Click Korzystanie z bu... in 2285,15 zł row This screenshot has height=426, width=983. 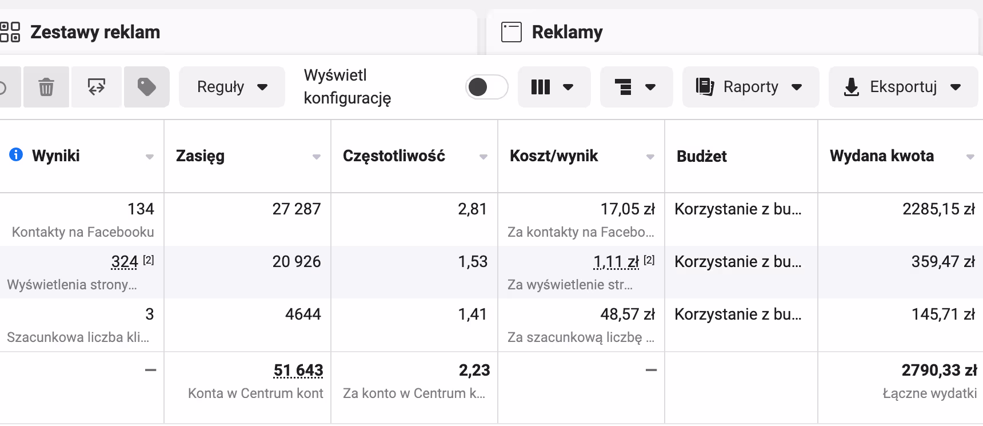pyautogui.click(x=738, y=209)
